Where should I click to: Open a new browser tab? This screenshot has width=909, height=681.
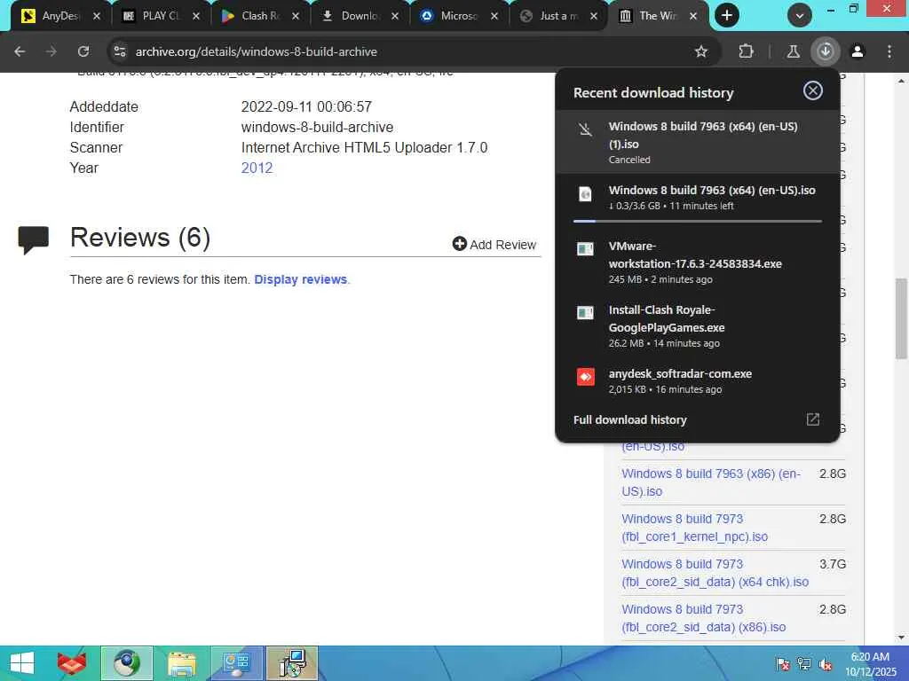[x=727, y=16]
